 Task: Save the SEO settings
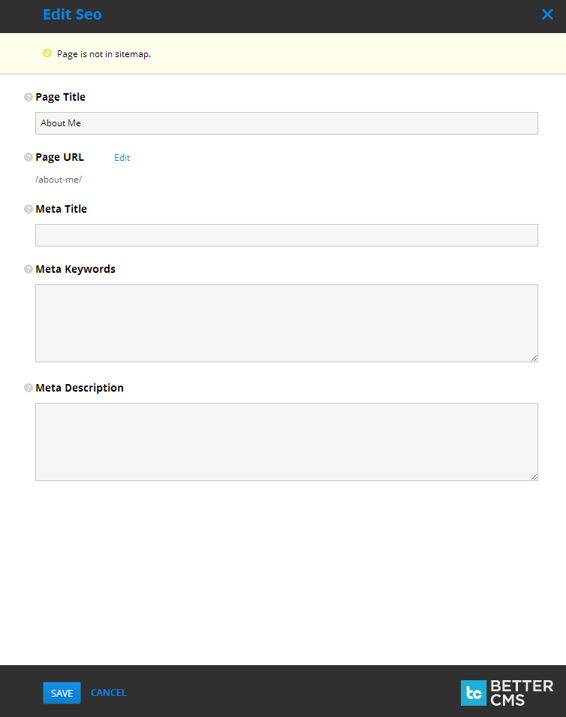pos(62,693)
